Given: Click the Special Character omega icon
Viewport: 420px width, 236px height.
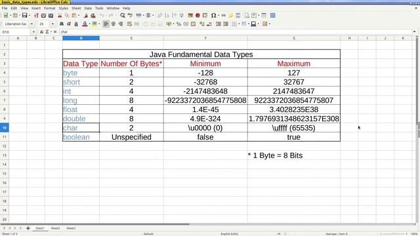Looking at the screenshot, I should point(213,16).
